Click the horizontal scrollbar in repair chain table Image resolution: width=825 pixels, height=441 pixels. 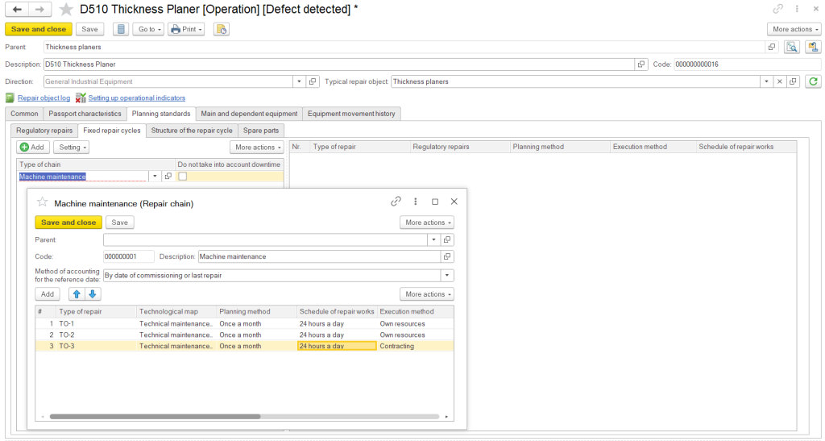(155, 417)
